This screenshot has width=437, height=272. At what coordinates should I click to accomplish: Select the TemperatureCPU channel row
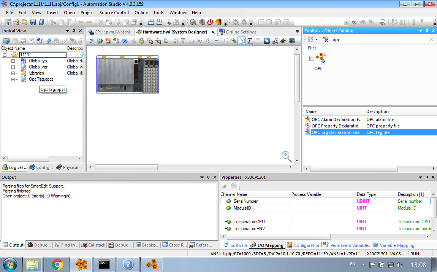[x=325, y=222]
